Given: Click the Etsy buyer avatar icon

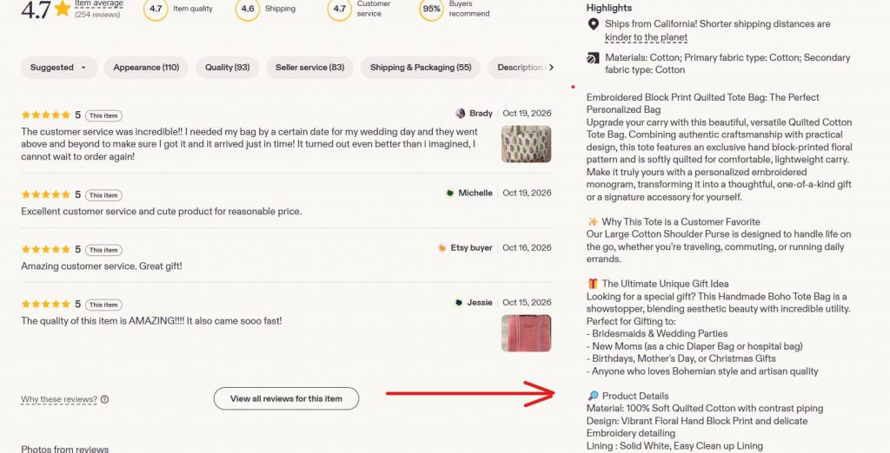Looking at the screenshot, I should 442,247.
